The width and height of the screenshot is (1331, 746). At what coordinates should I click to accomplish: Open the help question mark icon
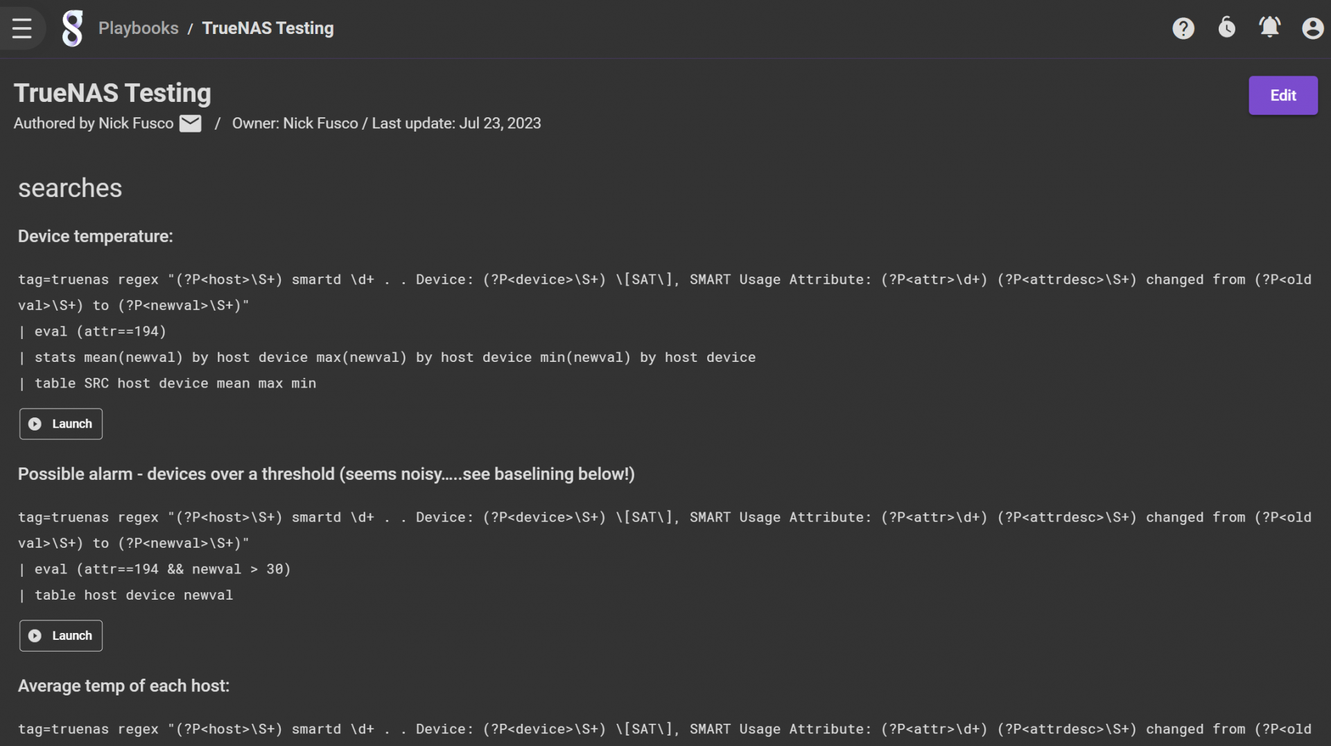point(1183,28)
